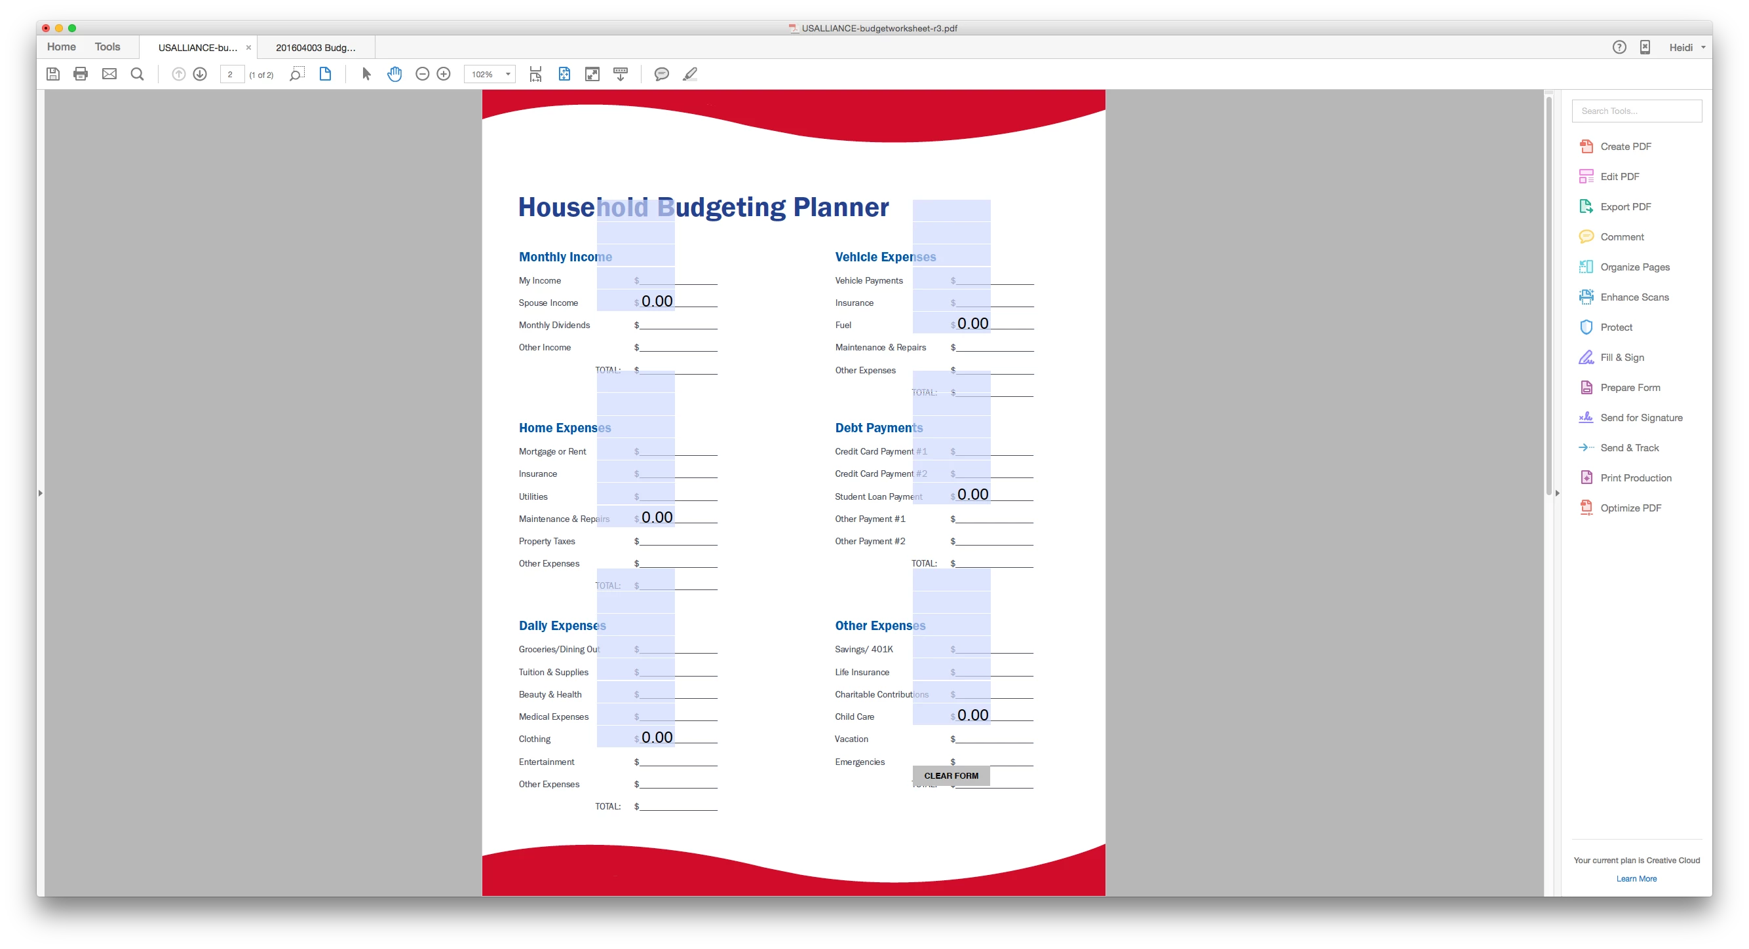1749x949 pixels.
Task: Click the Learn More link
Action: pyautogui.click(x=1636, y=878)
